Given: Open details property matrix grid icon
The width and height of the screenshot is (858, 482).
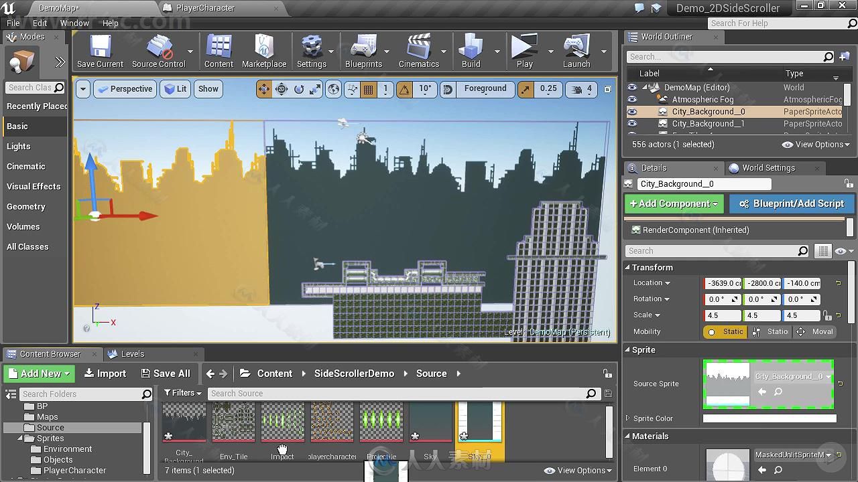Looking at the screenshot, I should (823, 251).
